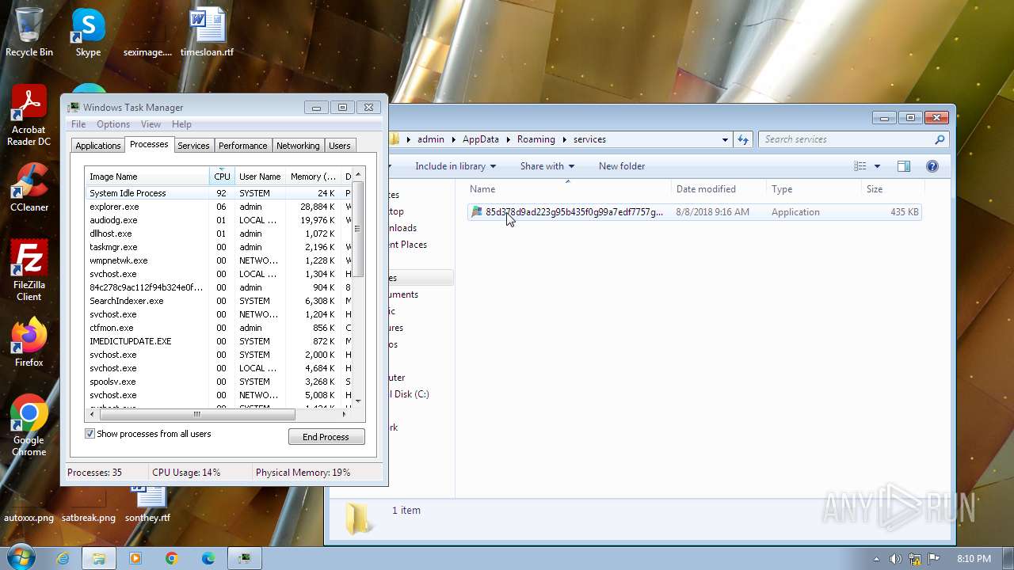This screenshot has width=1014, height=570.
Task: Open Windows Media Player taskbar icon
Action: point(135,558)
